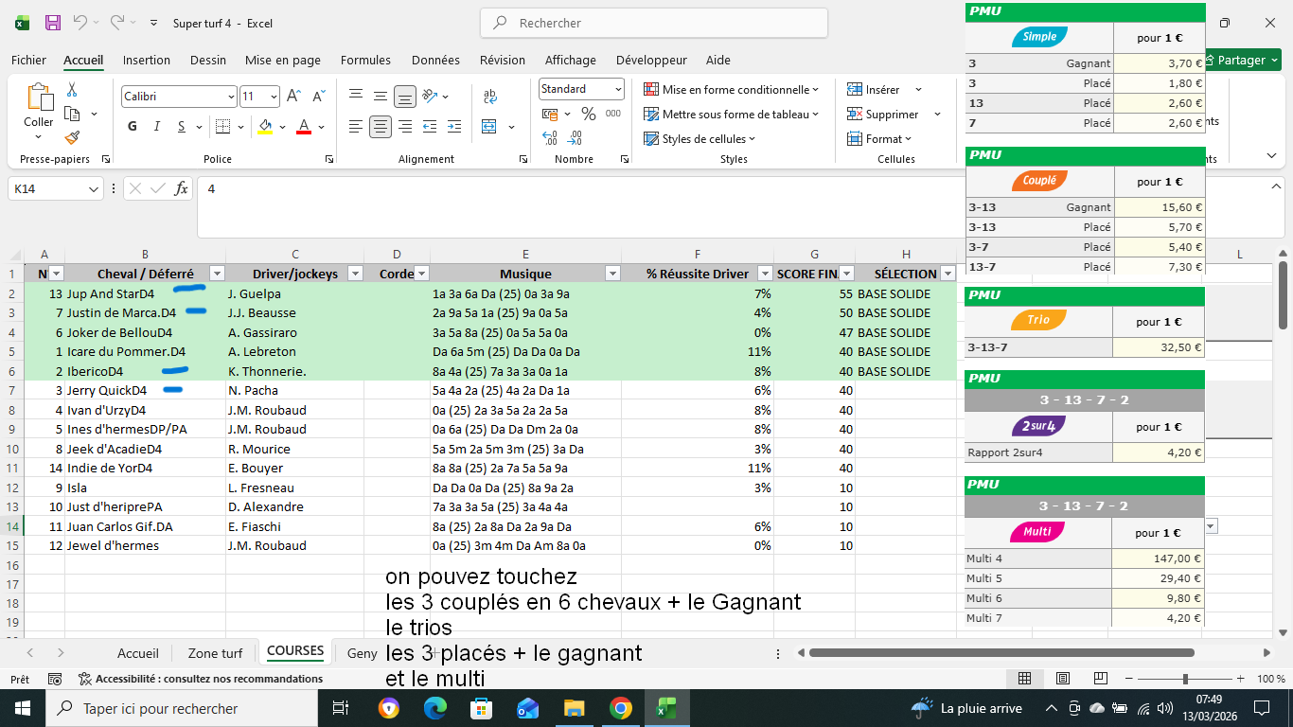This screenshot has width=1293, height=727.
Task: Toggle wrap text on the cell
Action: pyautogui.click(x=489, y=96)
